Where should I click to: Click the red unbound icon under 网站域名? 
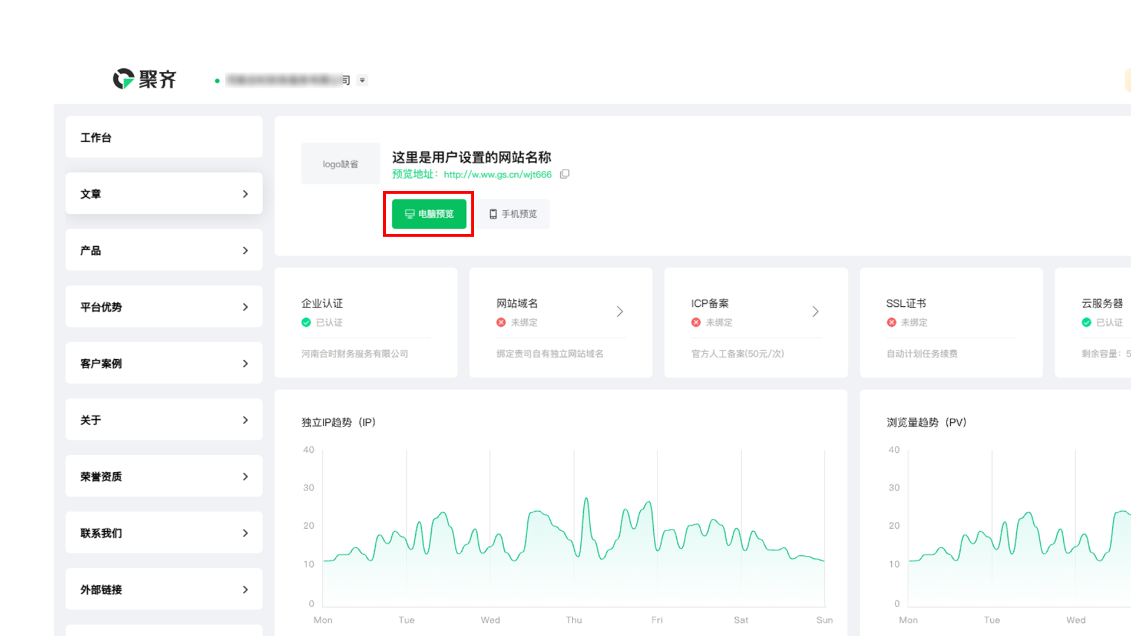pyautogui.click(x=501, y=322)
